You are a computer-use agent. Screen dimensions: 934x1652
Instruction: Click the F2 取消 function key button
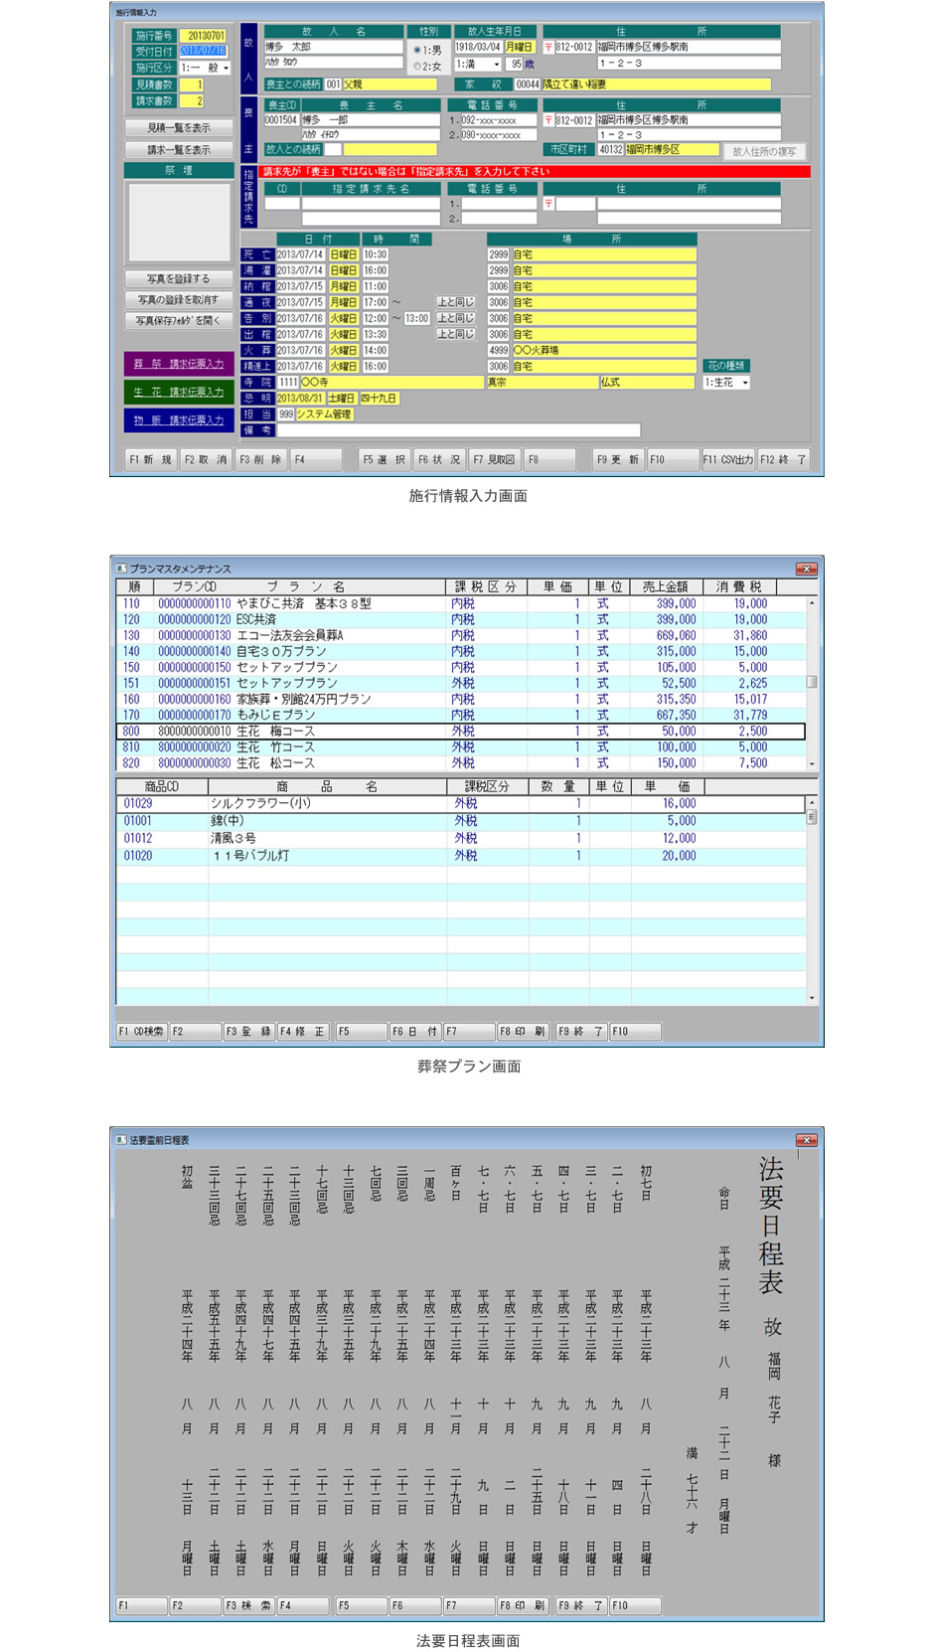tap(206, 459)
